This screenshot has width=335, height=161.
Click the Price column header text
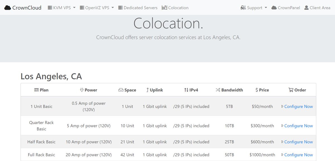tap(264, 90)
